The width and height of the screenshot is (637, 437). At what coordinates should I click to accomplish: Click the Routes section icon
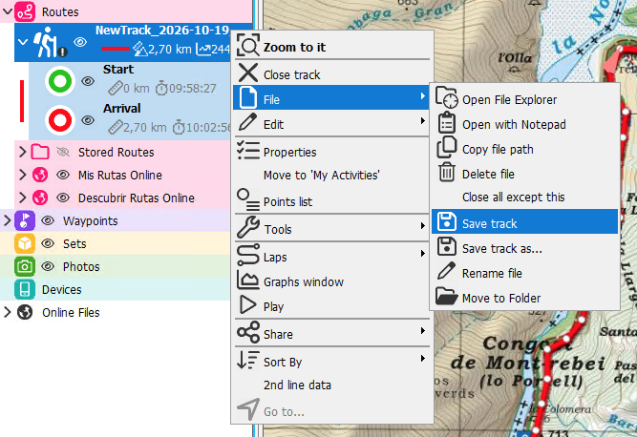tap(25, 11)
